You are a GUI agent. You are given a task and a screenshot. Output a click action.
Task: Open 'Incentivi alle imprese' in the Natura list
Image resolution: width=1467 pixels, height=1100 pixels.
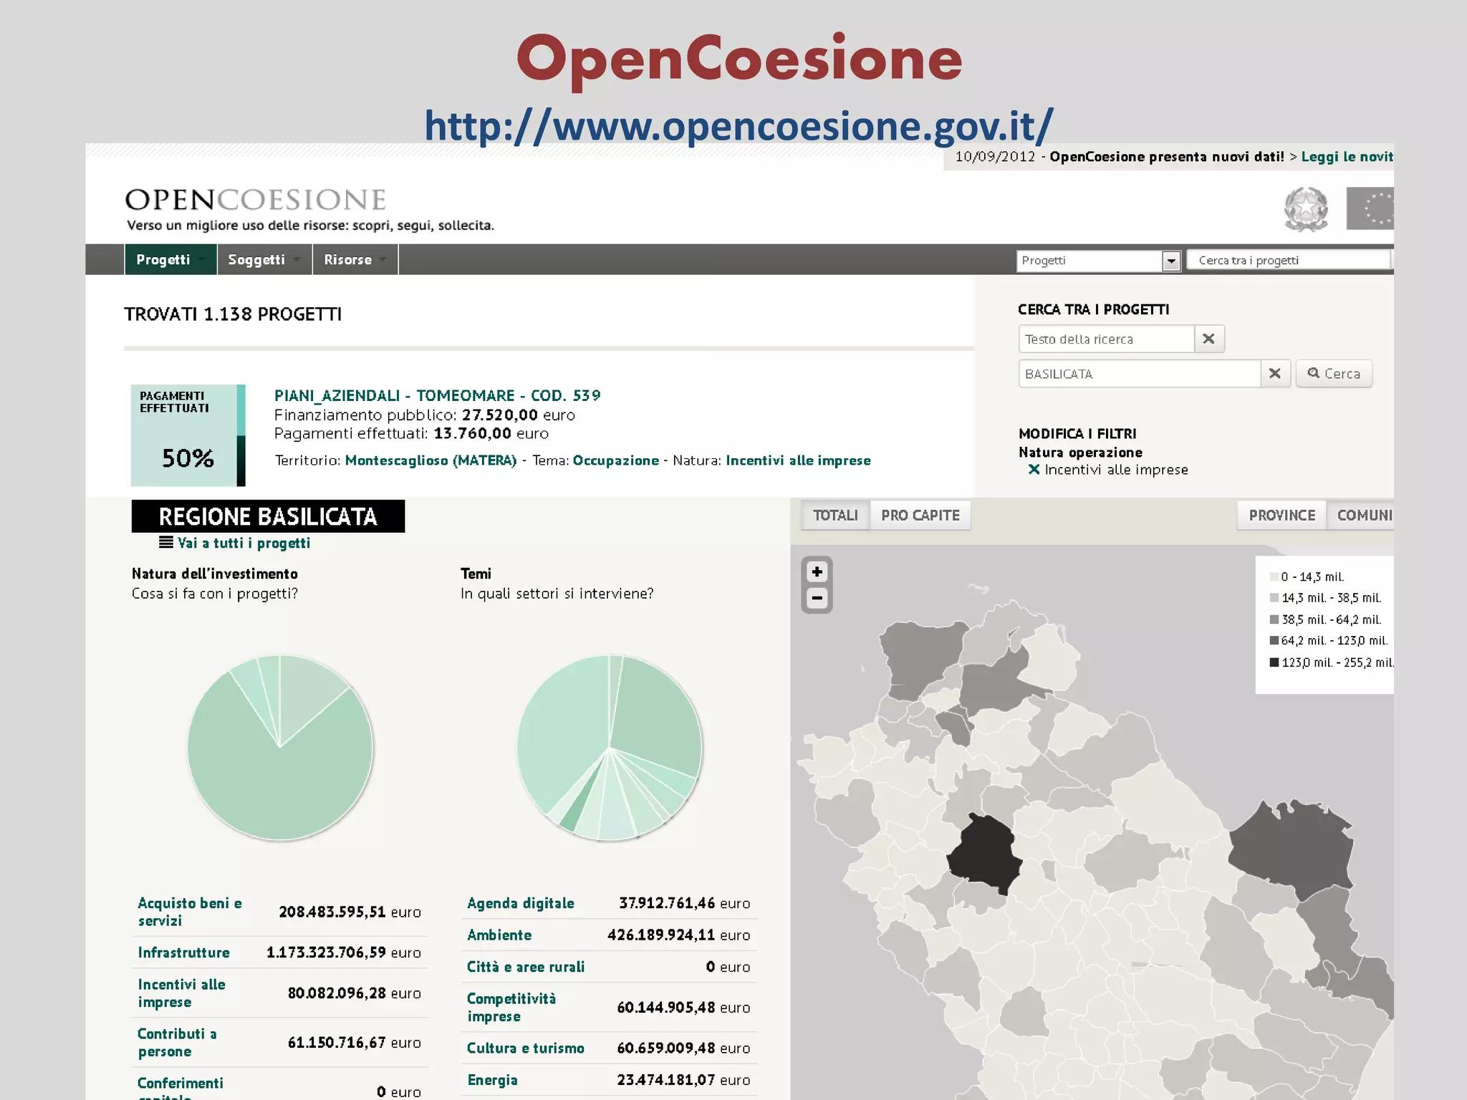[181, 993]
